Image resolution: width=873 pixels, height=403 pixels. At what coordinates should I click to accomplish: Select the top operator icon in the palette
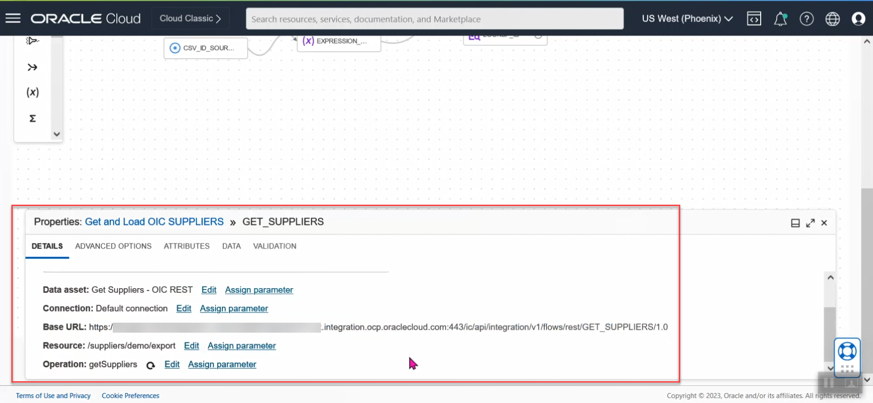coord(32,41)
